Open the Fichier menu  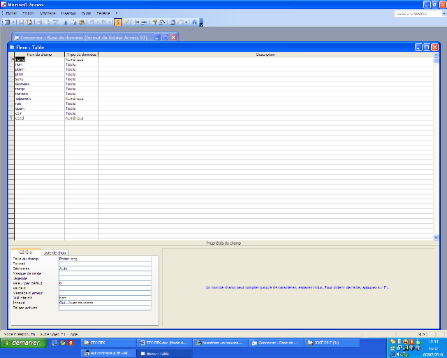(x=11, y=13)
